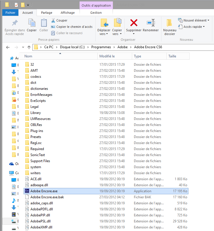The image size is (214, 231).
Task: Switch to the Affichage tab
Action: 68,13
